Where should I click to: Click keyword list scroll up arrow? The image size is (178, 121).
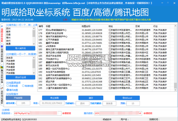(34, 58)
